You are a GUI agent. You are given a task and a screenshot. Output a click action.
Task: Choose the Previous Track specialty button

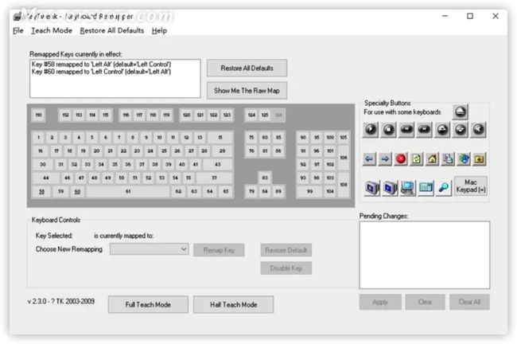(x=406, y=130)
